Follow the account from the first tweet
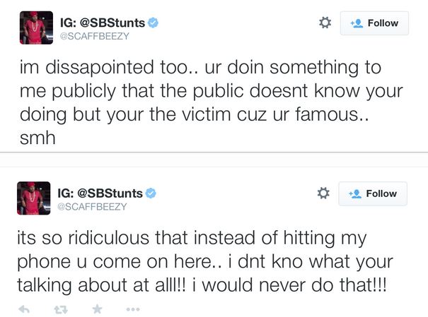The height and width of the screenshot is (317, 428). point(374,23)
